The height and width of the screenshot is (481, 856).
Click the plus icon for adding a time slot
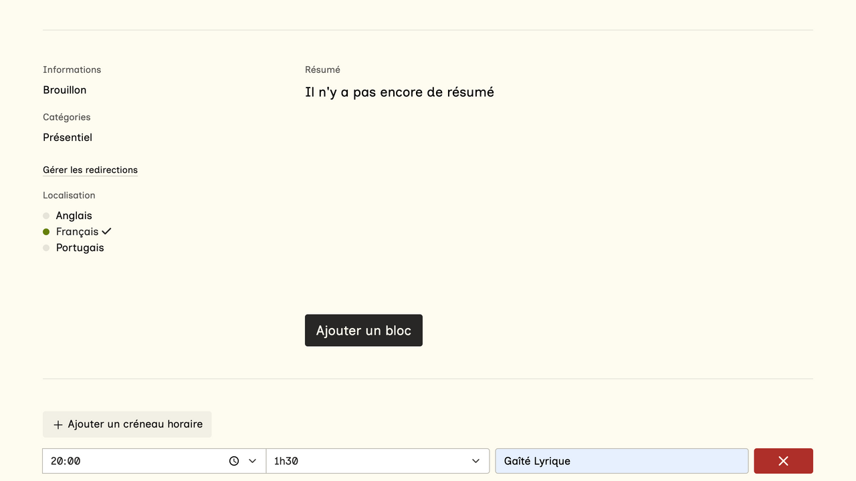point(58,425)
